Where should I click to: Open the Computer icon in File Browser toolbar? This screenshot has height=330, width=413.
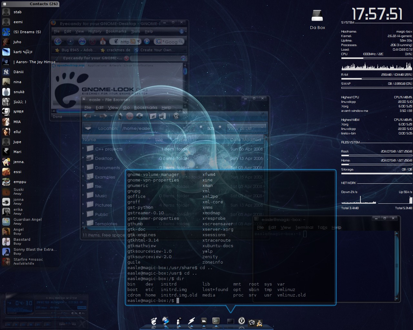pyautogui.click(x=162, y=116)
